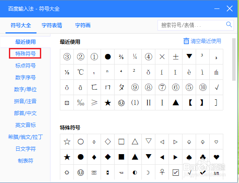The height and width of the screenshot is (183, 239).
Task: Insert the black club ♣ symbol
Action: coord(203,157)
